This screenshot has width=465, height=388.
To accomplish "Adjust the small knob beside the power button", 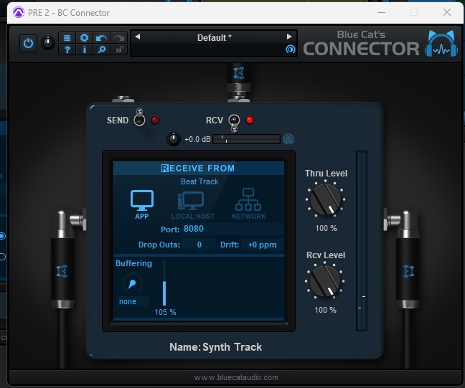I will (x=48, y=43).
